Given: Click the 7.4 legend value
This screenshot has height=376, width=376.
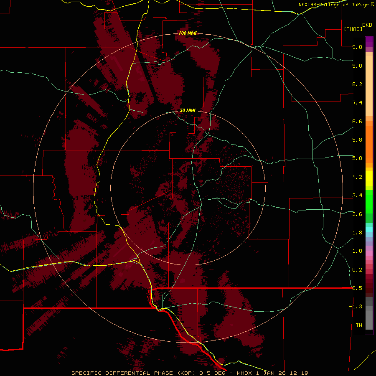Looking at the screenshot, I should [x=357, y=103].
